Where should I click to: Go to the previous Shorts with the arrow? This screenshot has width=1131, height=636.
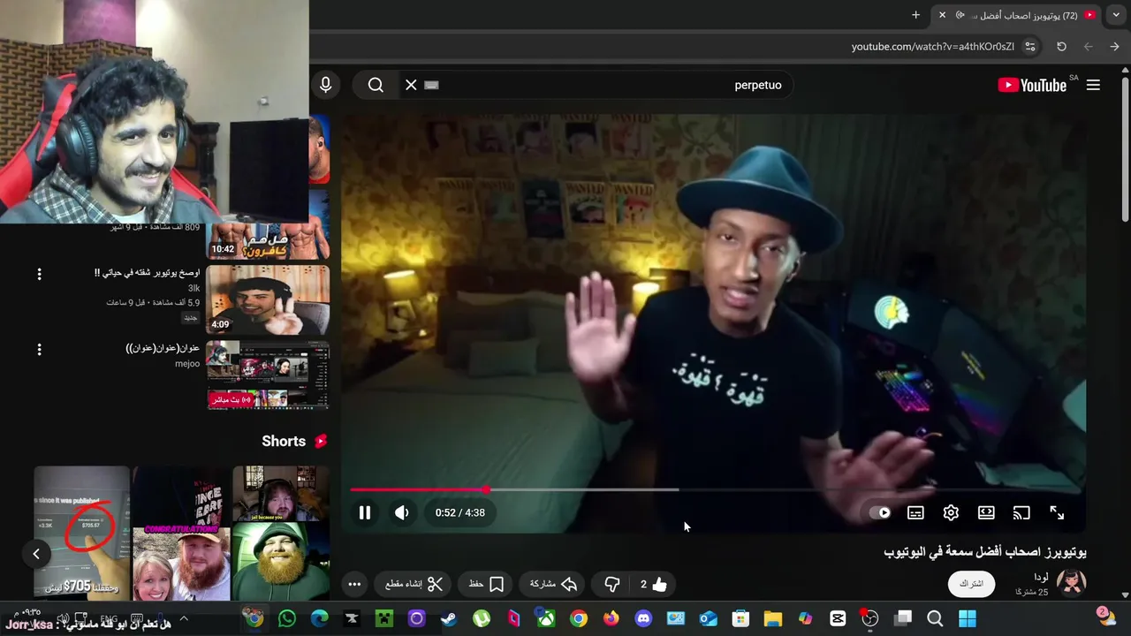[36, 554]
